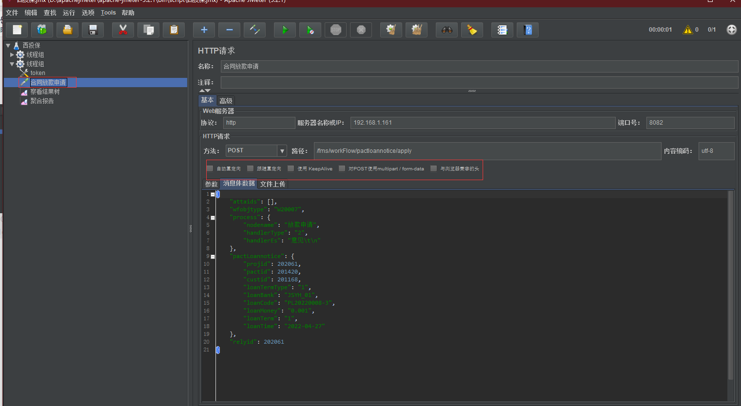Click the 察看结果树 listener icon
The width and height of the screenshot is (741, 406).
tap(24, 92)
